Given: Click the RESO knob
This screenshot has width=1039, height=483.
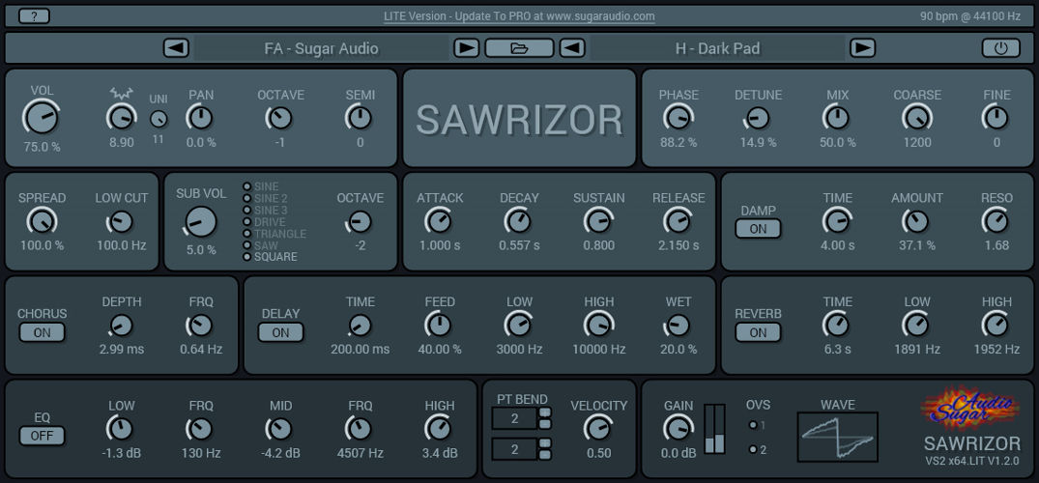Looking at the screenshot, I should point(996,221).
